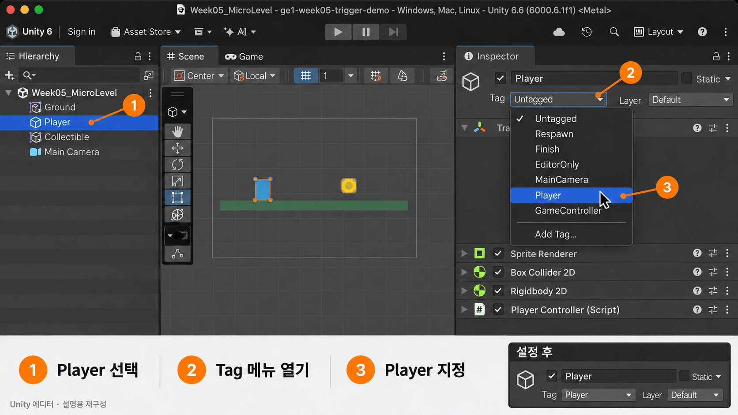Click the Pause playback button
The height and width of the screenshot is (415, 738).
[x=365, y=32]
